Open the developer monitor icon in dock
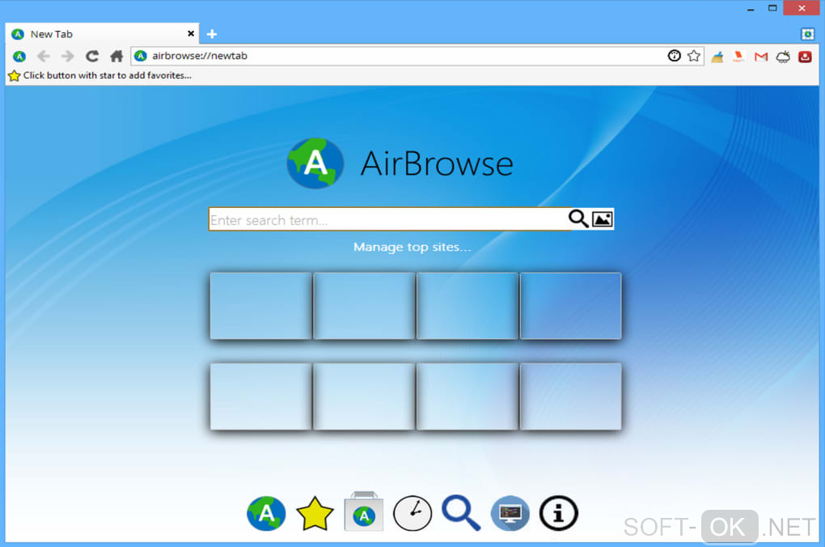825x547 pixels. coord(510,513)
